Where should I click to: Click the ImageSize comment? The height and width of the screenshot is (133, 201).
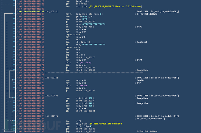point(142,103)
